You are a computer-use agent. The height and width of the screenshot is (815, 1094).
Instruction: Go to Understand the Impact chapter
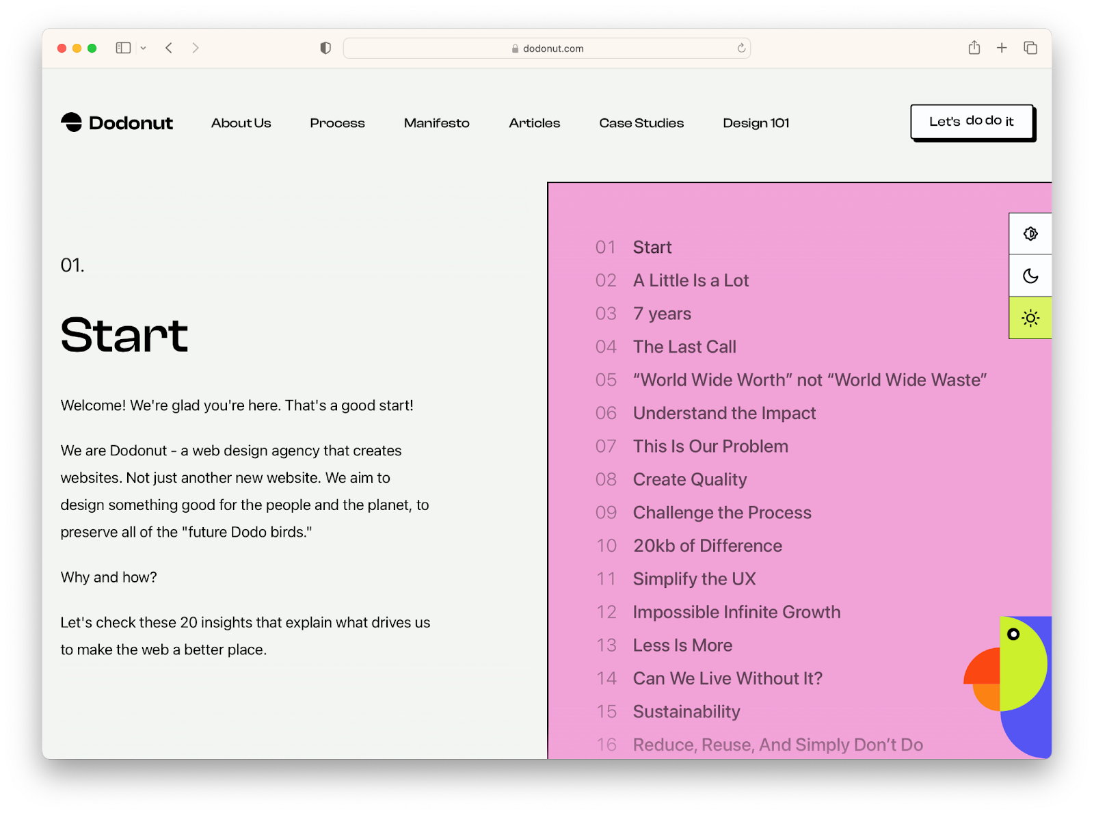click(706, 413)
